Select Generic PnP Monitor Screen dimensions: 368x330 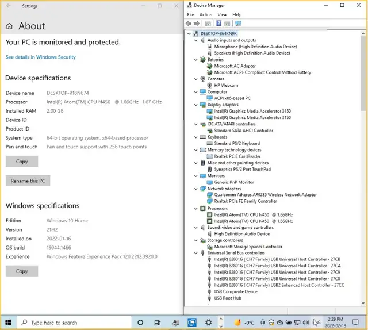pos(234,182)
